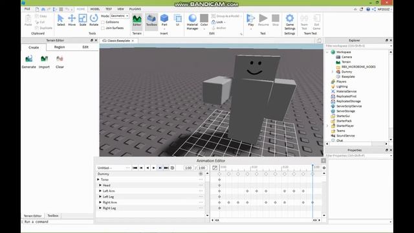The height and width of the screenshot is (233, 414).
Task: Enable Collisions checkbox
Action: pyautogui.click(x=103, y=22)
